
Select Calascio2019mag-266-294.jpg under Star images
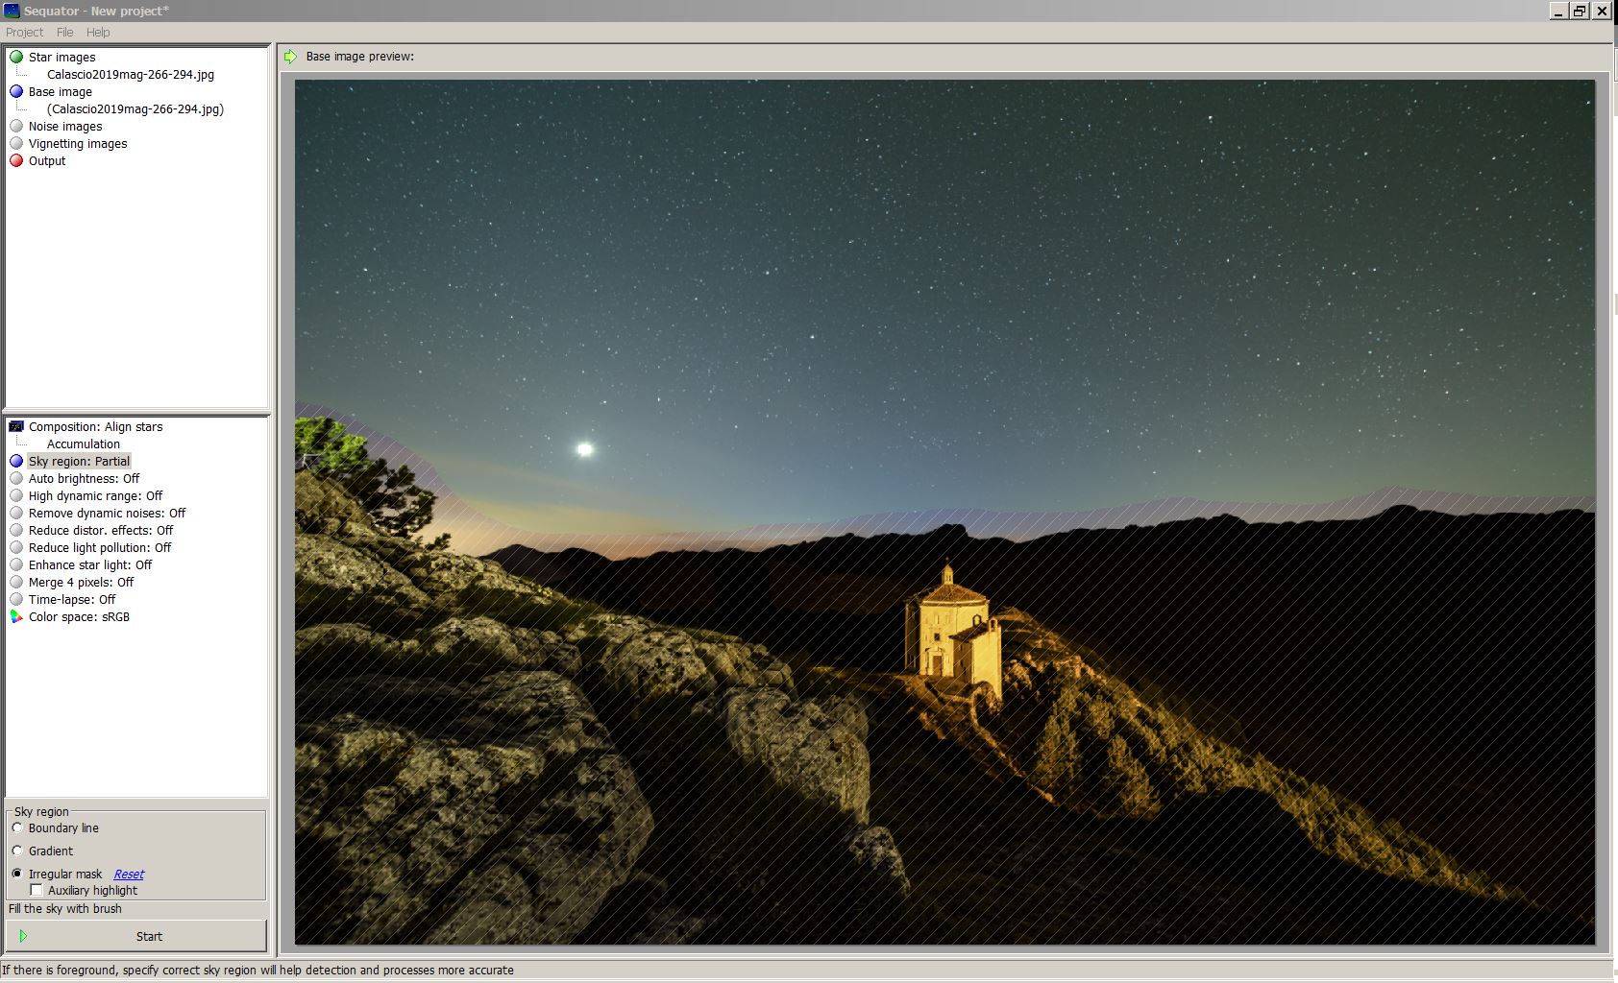click(x=131, y=75)
